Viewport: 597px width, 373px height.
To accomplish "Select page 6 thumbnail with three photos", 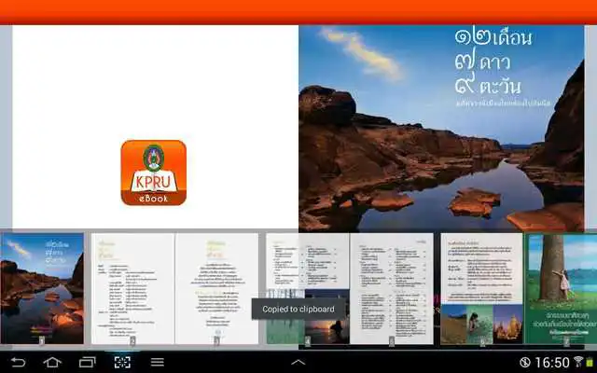I will [x=482, y=288].
